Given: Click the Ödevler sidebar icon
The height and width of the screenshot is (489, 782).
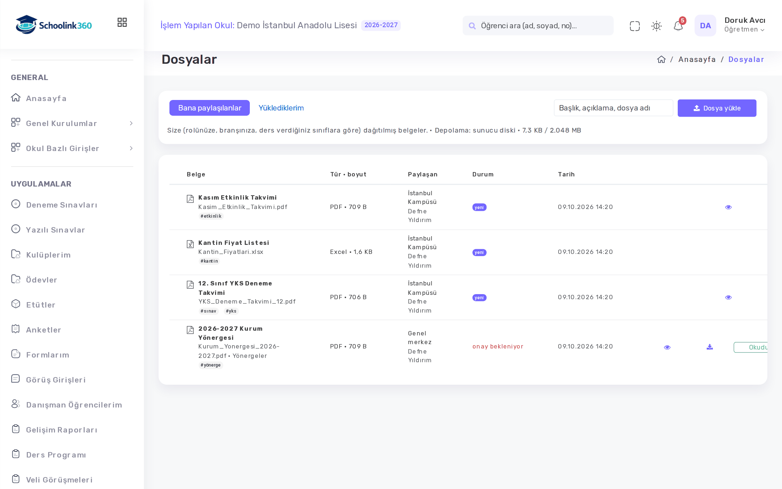Looking at the screenshot, I should click(x=16, y=279).
